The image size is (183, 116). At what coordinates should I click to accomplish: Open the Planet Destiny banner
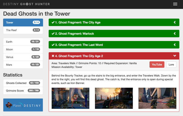click(x=23, y=105)
